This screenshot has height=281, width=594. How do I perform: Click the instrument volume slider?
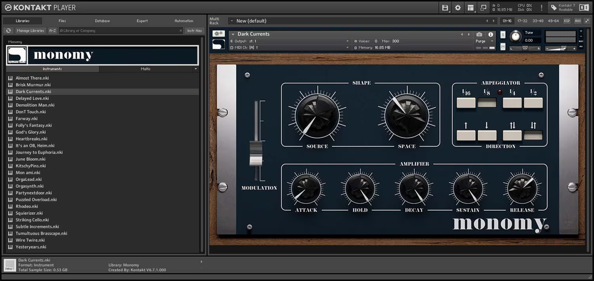(x=560, y=48)
